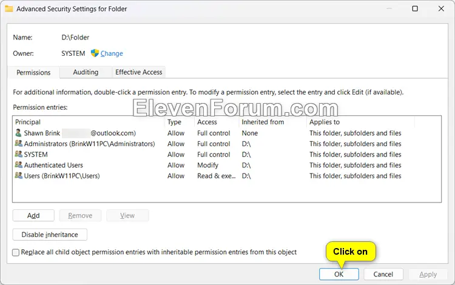This screenshot has width=455, height=285.
Task: Click the Users (BrinkW11PC\Users) group icon
Action: (19, 176)
